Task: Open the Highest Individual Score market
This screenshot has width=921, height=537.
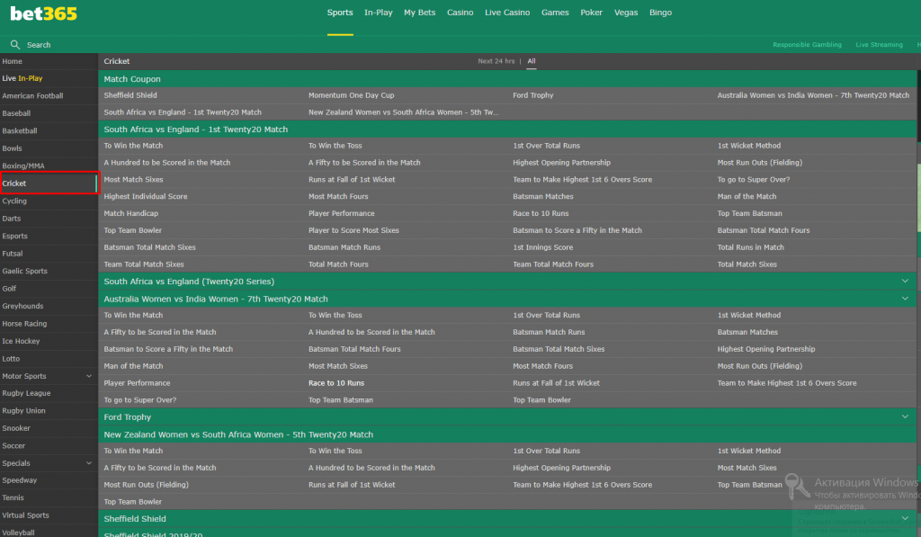Action: [x=146, y=197]
